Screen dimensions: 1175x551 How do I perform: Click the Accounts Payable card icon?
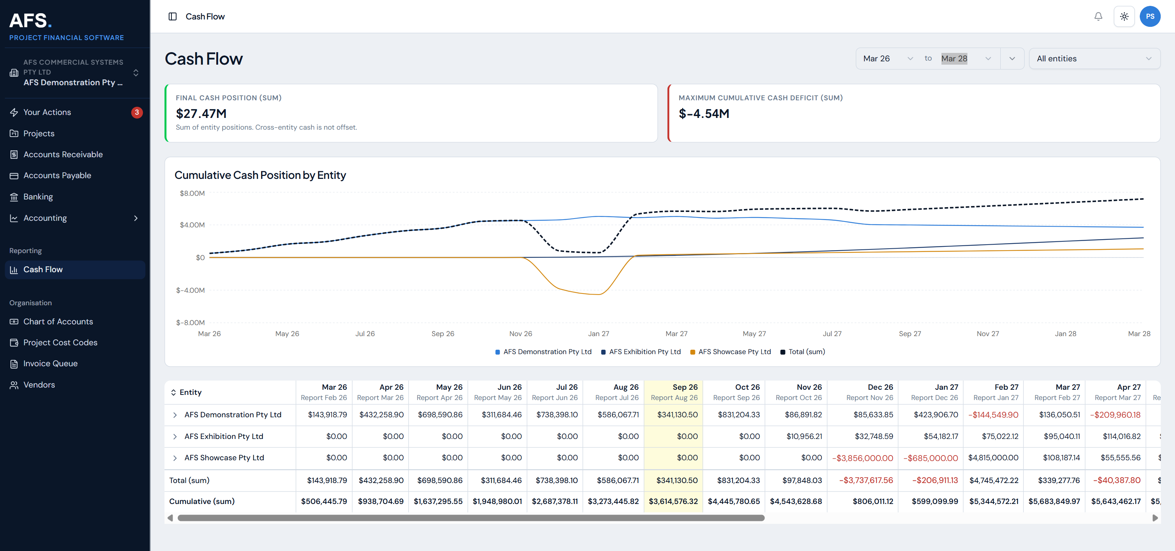14,176
